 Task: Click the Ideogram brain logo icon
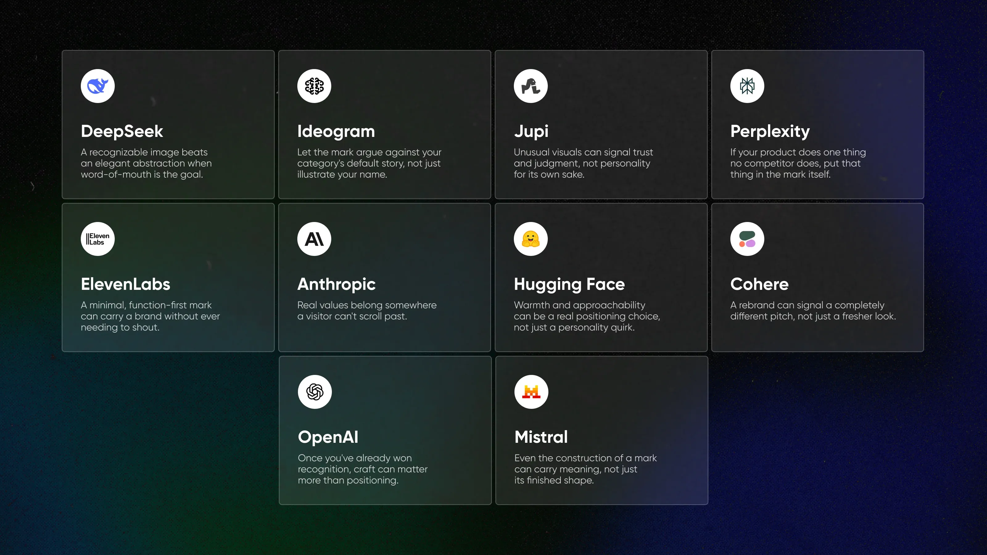314,86
